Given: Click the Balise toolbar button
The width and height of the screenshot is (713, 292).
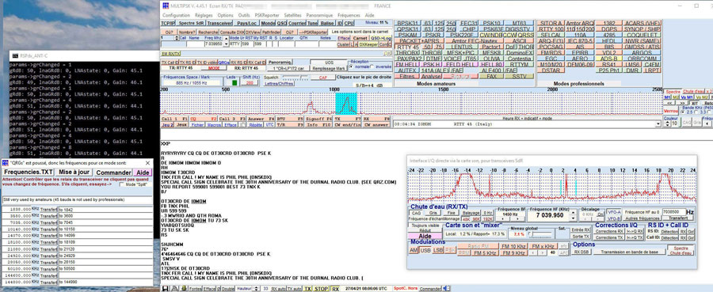Looking at the screenshot, I should pyautogui.click(x=327, y=23).
